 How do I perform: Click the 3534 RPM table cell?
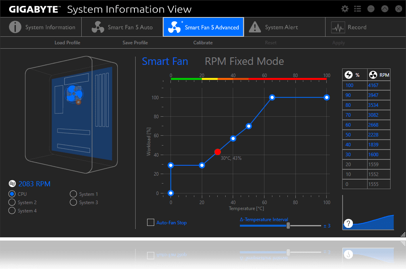(379, 105)
